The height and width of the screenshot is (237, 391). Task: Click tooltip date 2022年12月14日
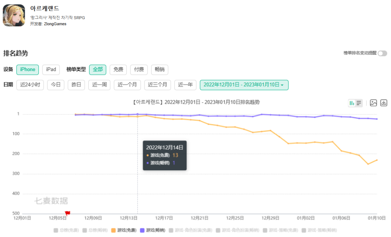(x=164, y=147)
